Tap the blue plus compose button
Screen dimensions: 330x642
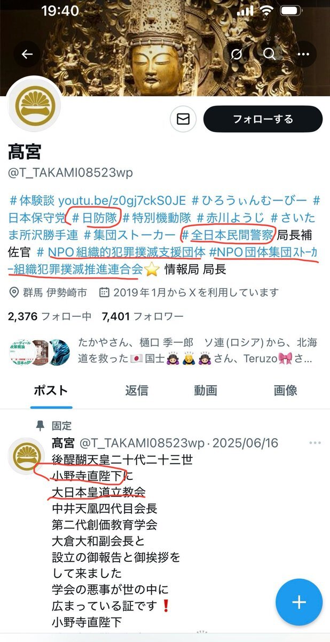pyautogui.click(x=299, y=602)
